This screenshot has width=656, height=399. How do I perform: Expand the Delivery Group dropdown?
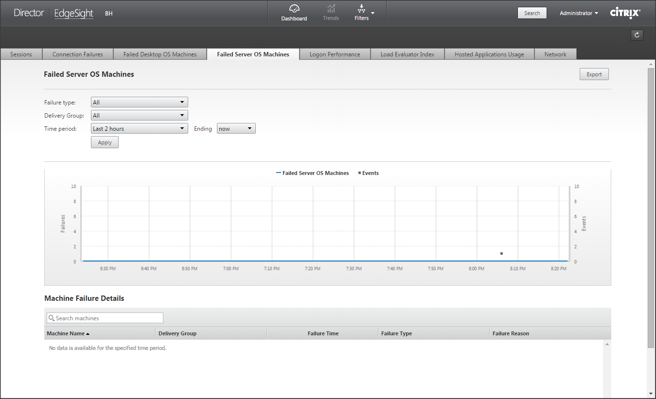pyautogui.click(x=139, y=116)
